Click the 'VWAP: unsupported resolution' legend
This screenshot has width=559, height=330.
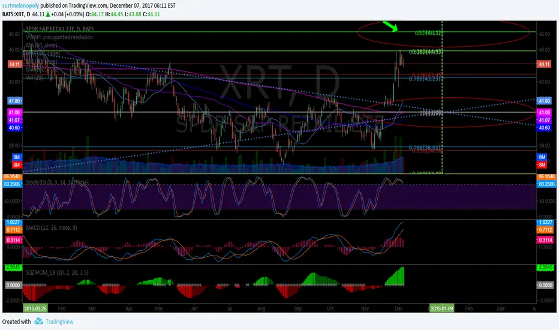click(x=59, y=37)
